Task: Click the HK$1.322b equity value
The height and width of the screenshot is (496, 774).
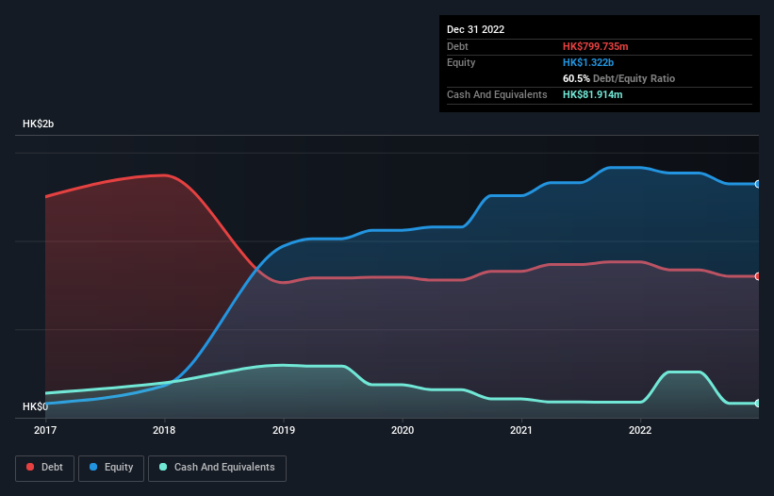Action: (x=588, y=62)
